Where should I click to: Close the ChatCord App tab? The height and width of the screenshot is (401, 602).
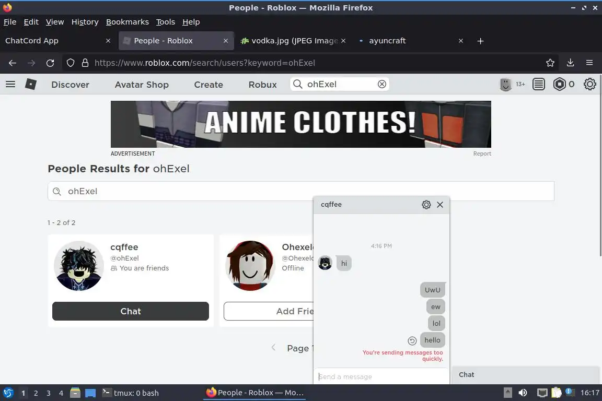(108, 41)
